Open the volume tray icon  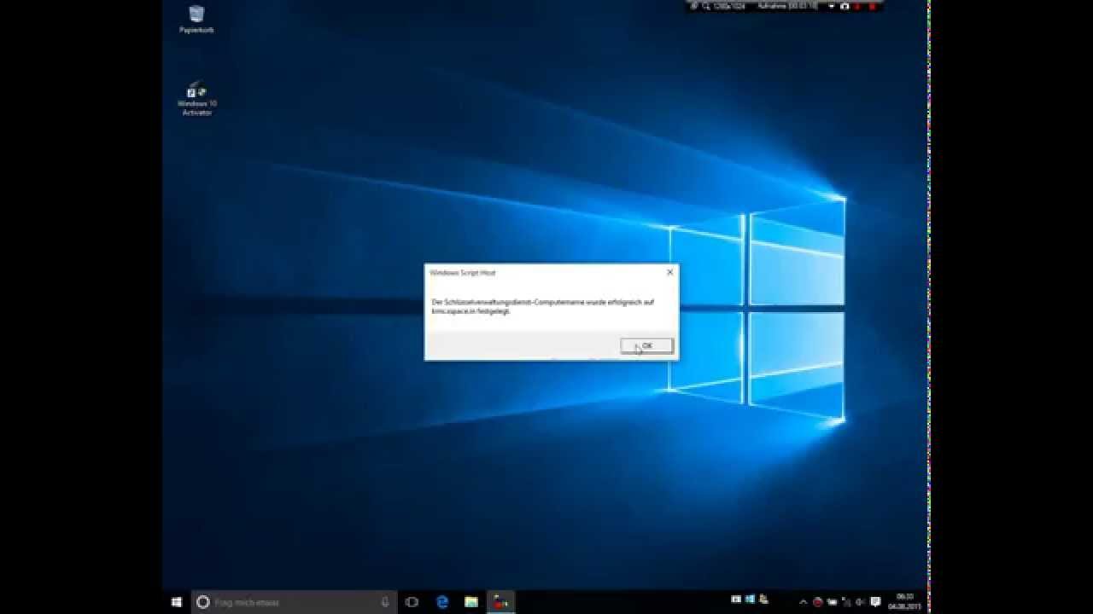click(861, 602)
